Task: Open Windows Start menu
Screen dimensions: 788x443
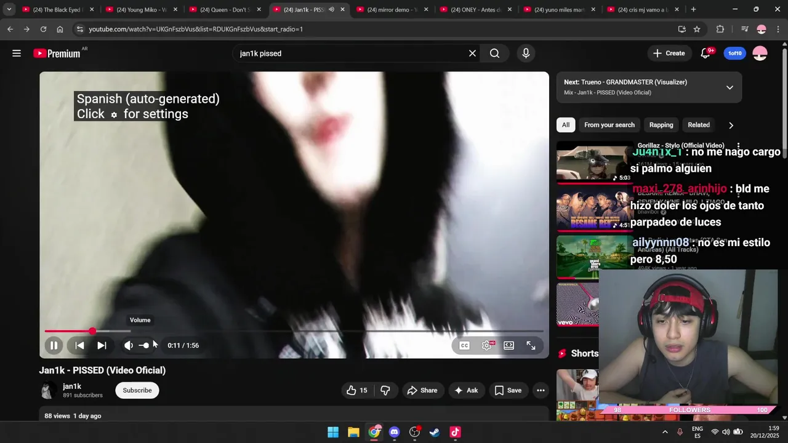Action: (x=333, y=433)
